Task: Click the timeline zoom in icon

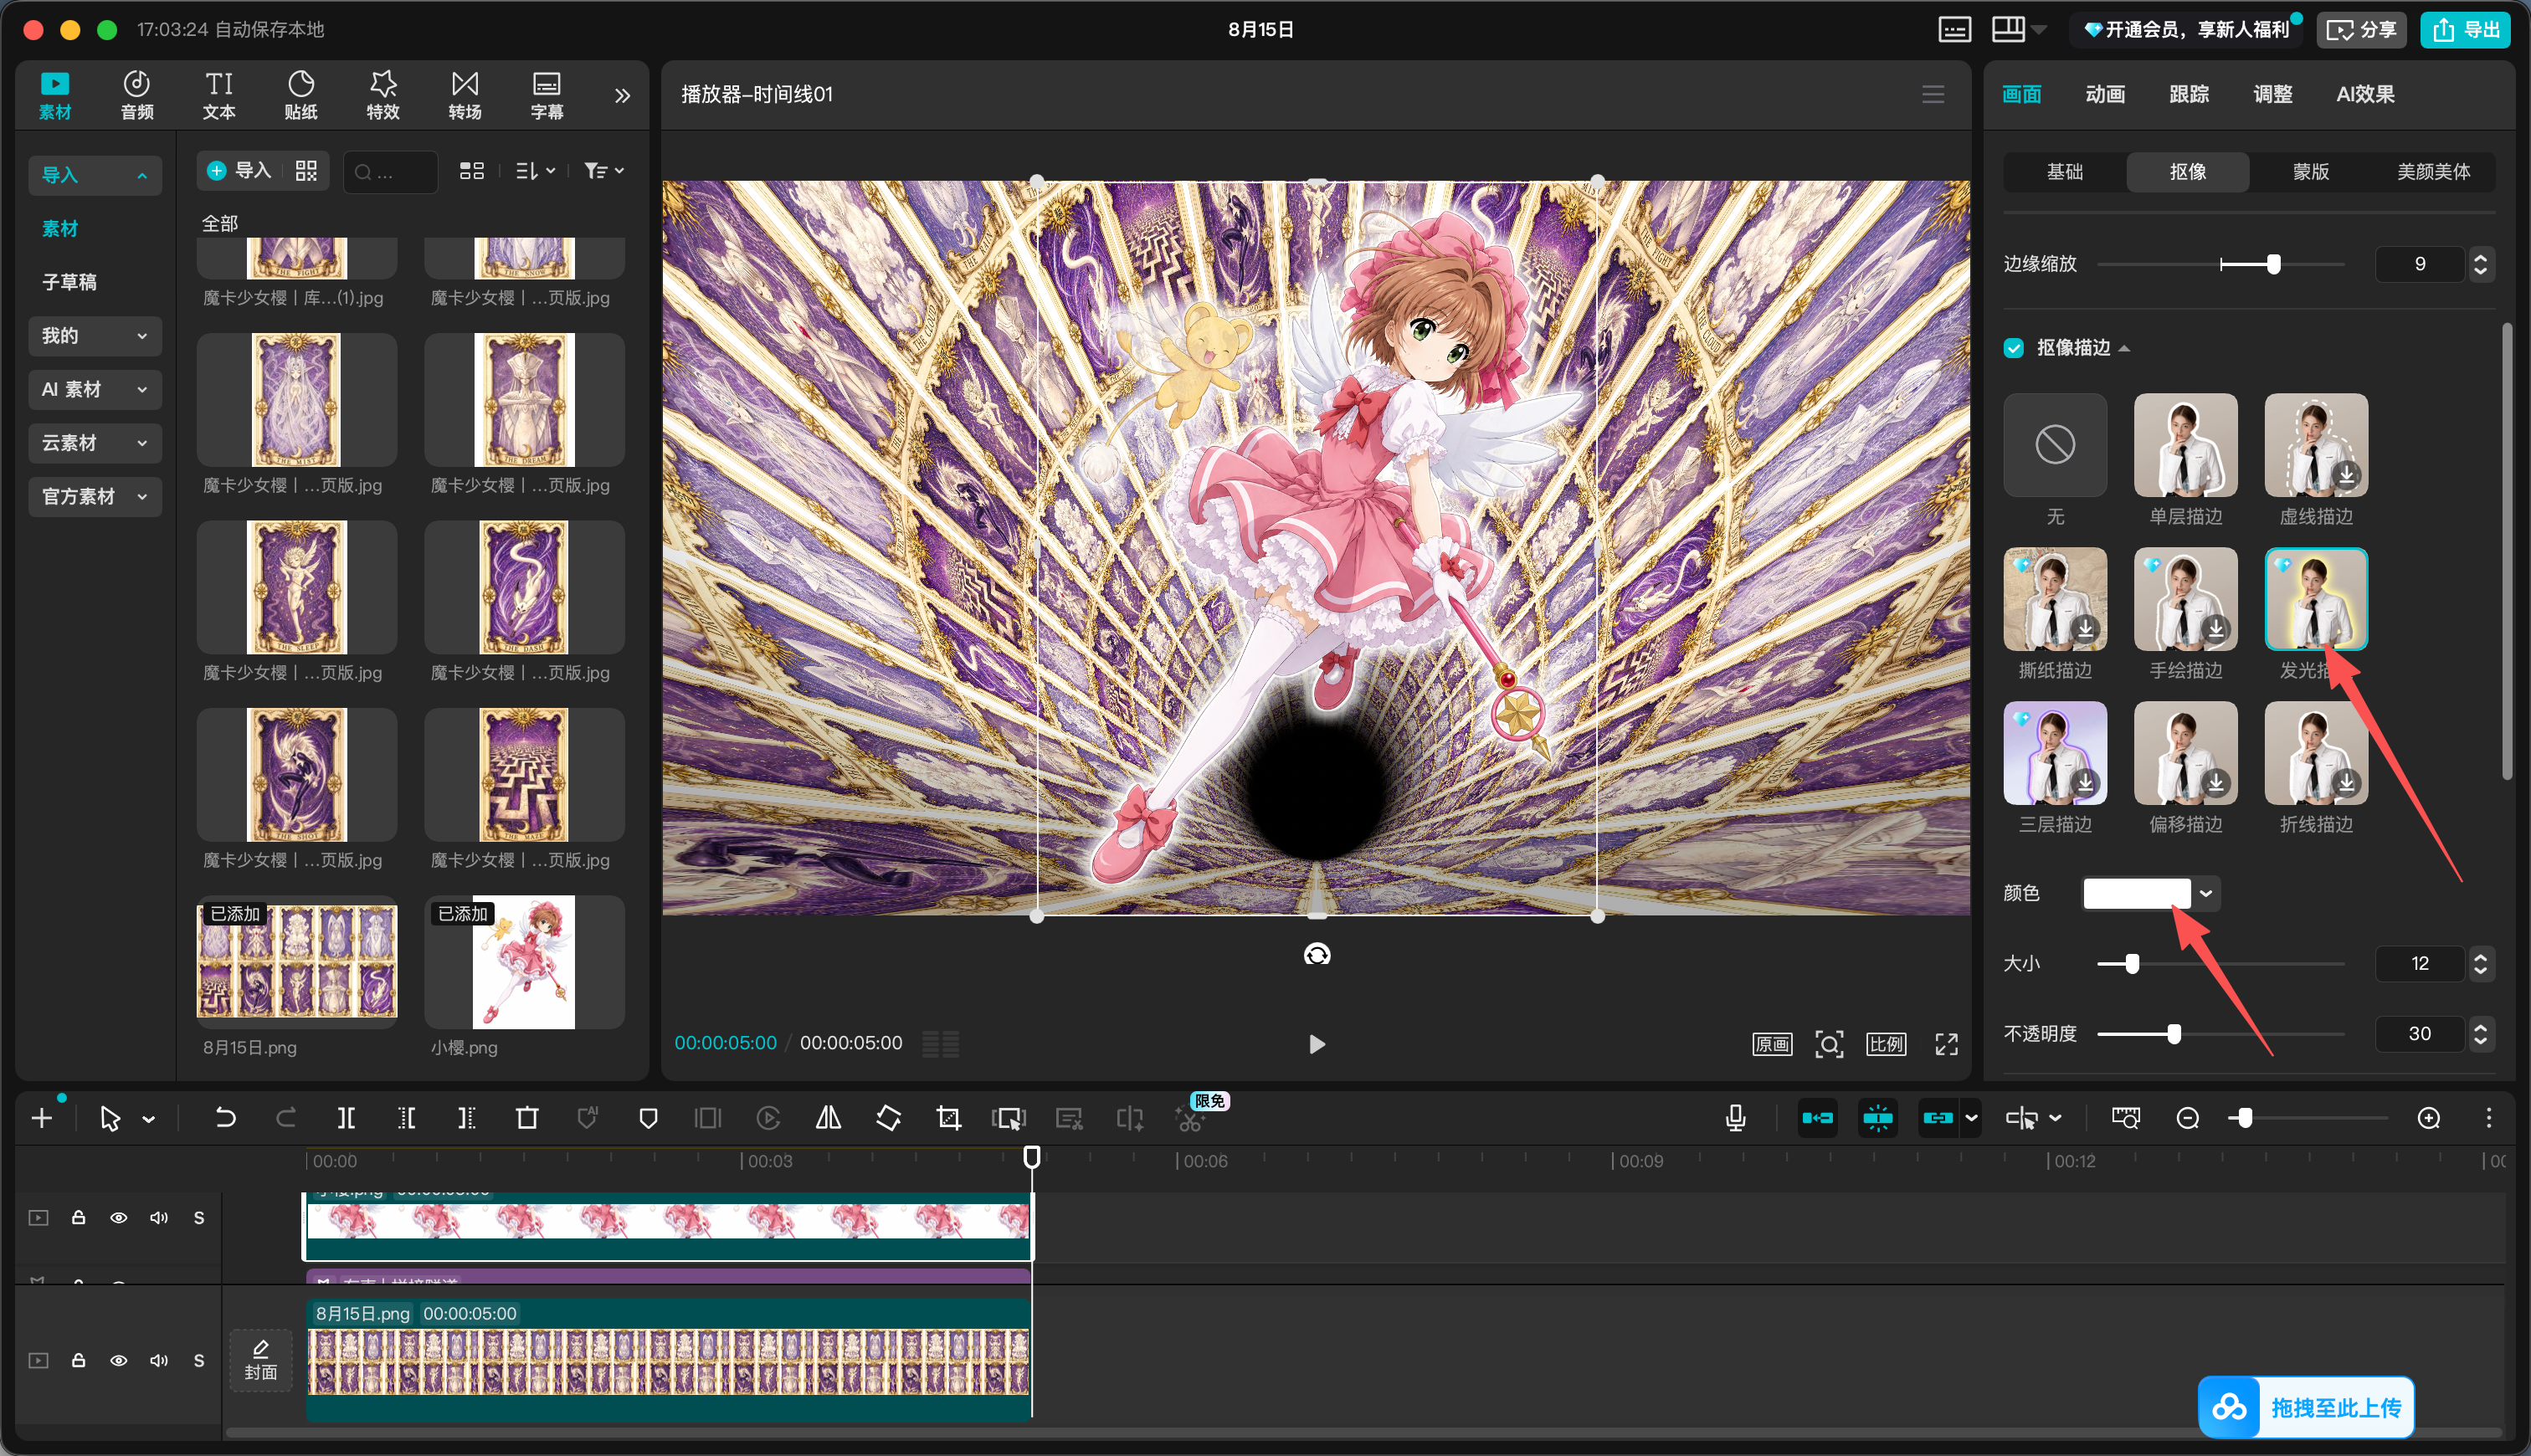Action: point(2429,1118)
